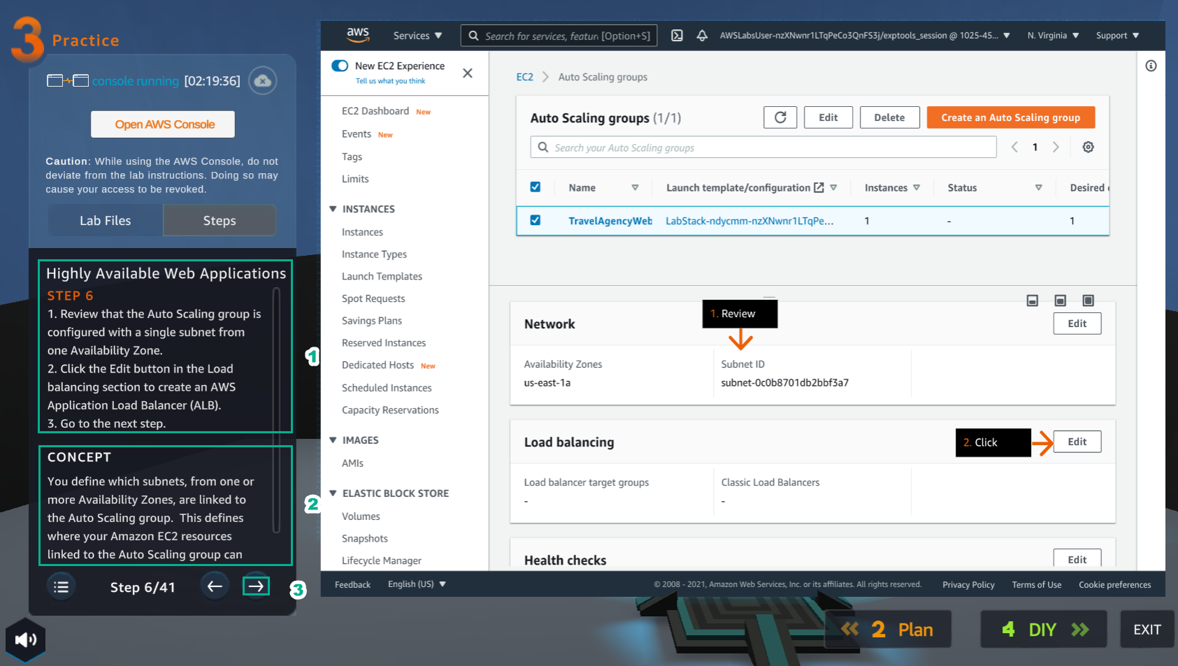Go to the DIY stage button
1178x666 pixels.
click(x=1044, y=630)
